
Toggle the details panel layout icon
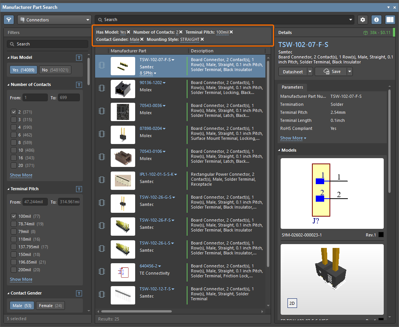tap(390, 20)
